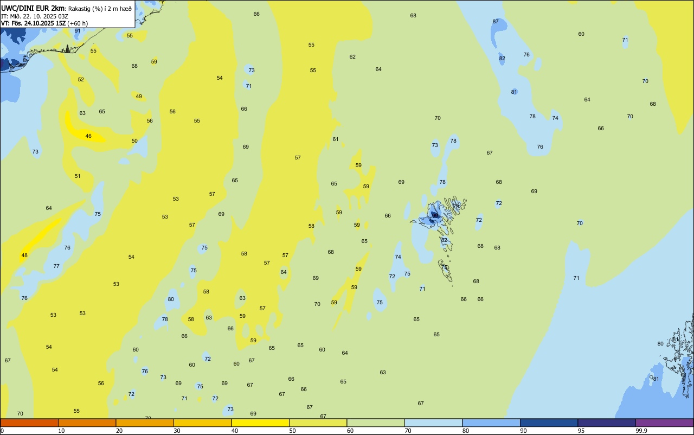This screenshot has height=435, width=694.
Task: Click the valid time 'VT: Fös. 24.10.2025 15Z'
Action: 33,23
